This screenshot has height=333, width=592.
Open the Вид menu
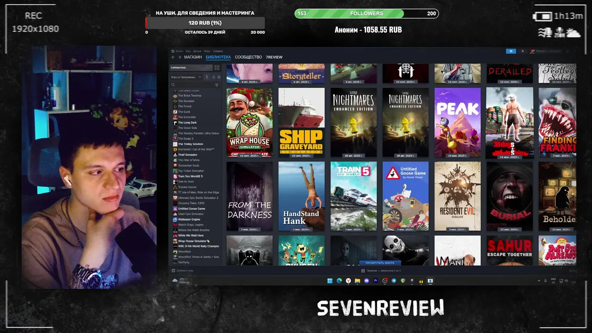click(x=189, y=51)
